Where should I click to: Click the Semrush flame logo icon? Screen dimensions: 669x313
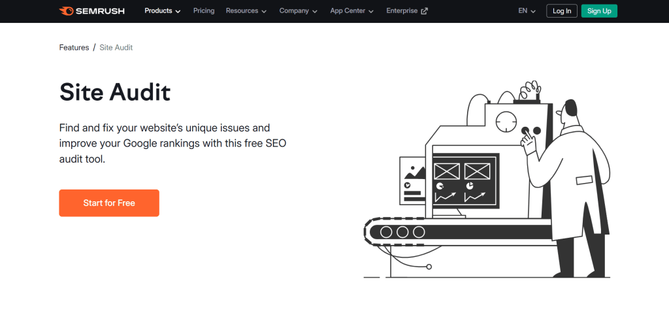[x=67, y=11]
